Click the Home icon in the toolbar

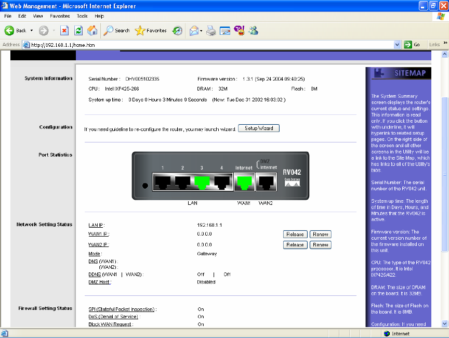point(92,31)
